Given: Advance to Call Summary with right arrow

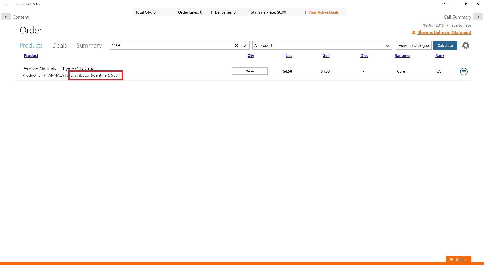Looking at the screenshot, I should point(478,17).
